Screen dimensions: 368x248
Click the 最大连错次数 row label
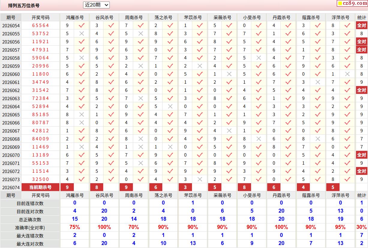point(30,236)
